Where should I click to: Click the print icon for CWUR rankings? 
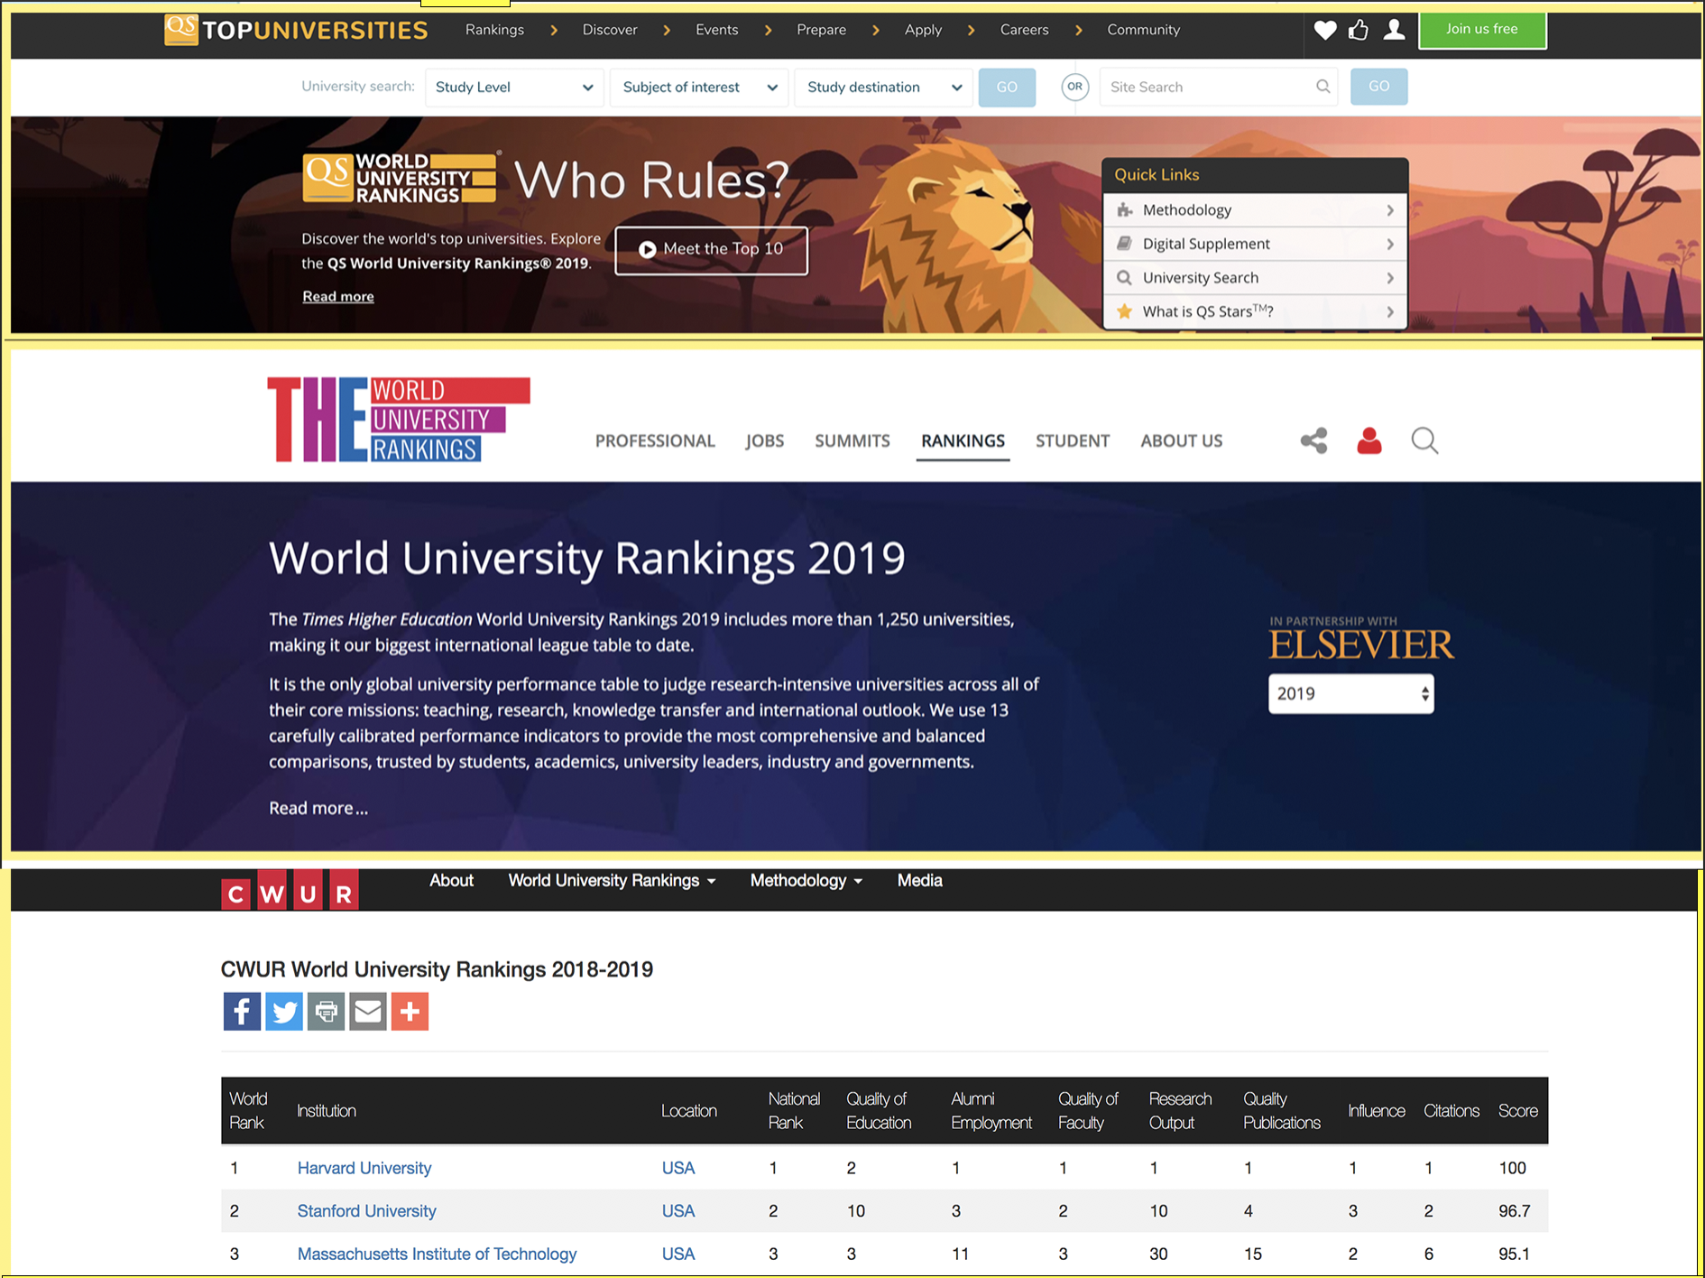[x=326, y=1011]
